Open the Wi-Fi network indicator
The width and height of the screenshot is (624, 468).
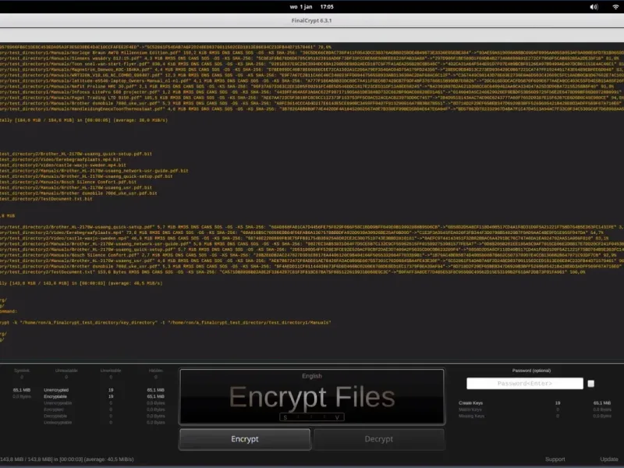point(615,7)
